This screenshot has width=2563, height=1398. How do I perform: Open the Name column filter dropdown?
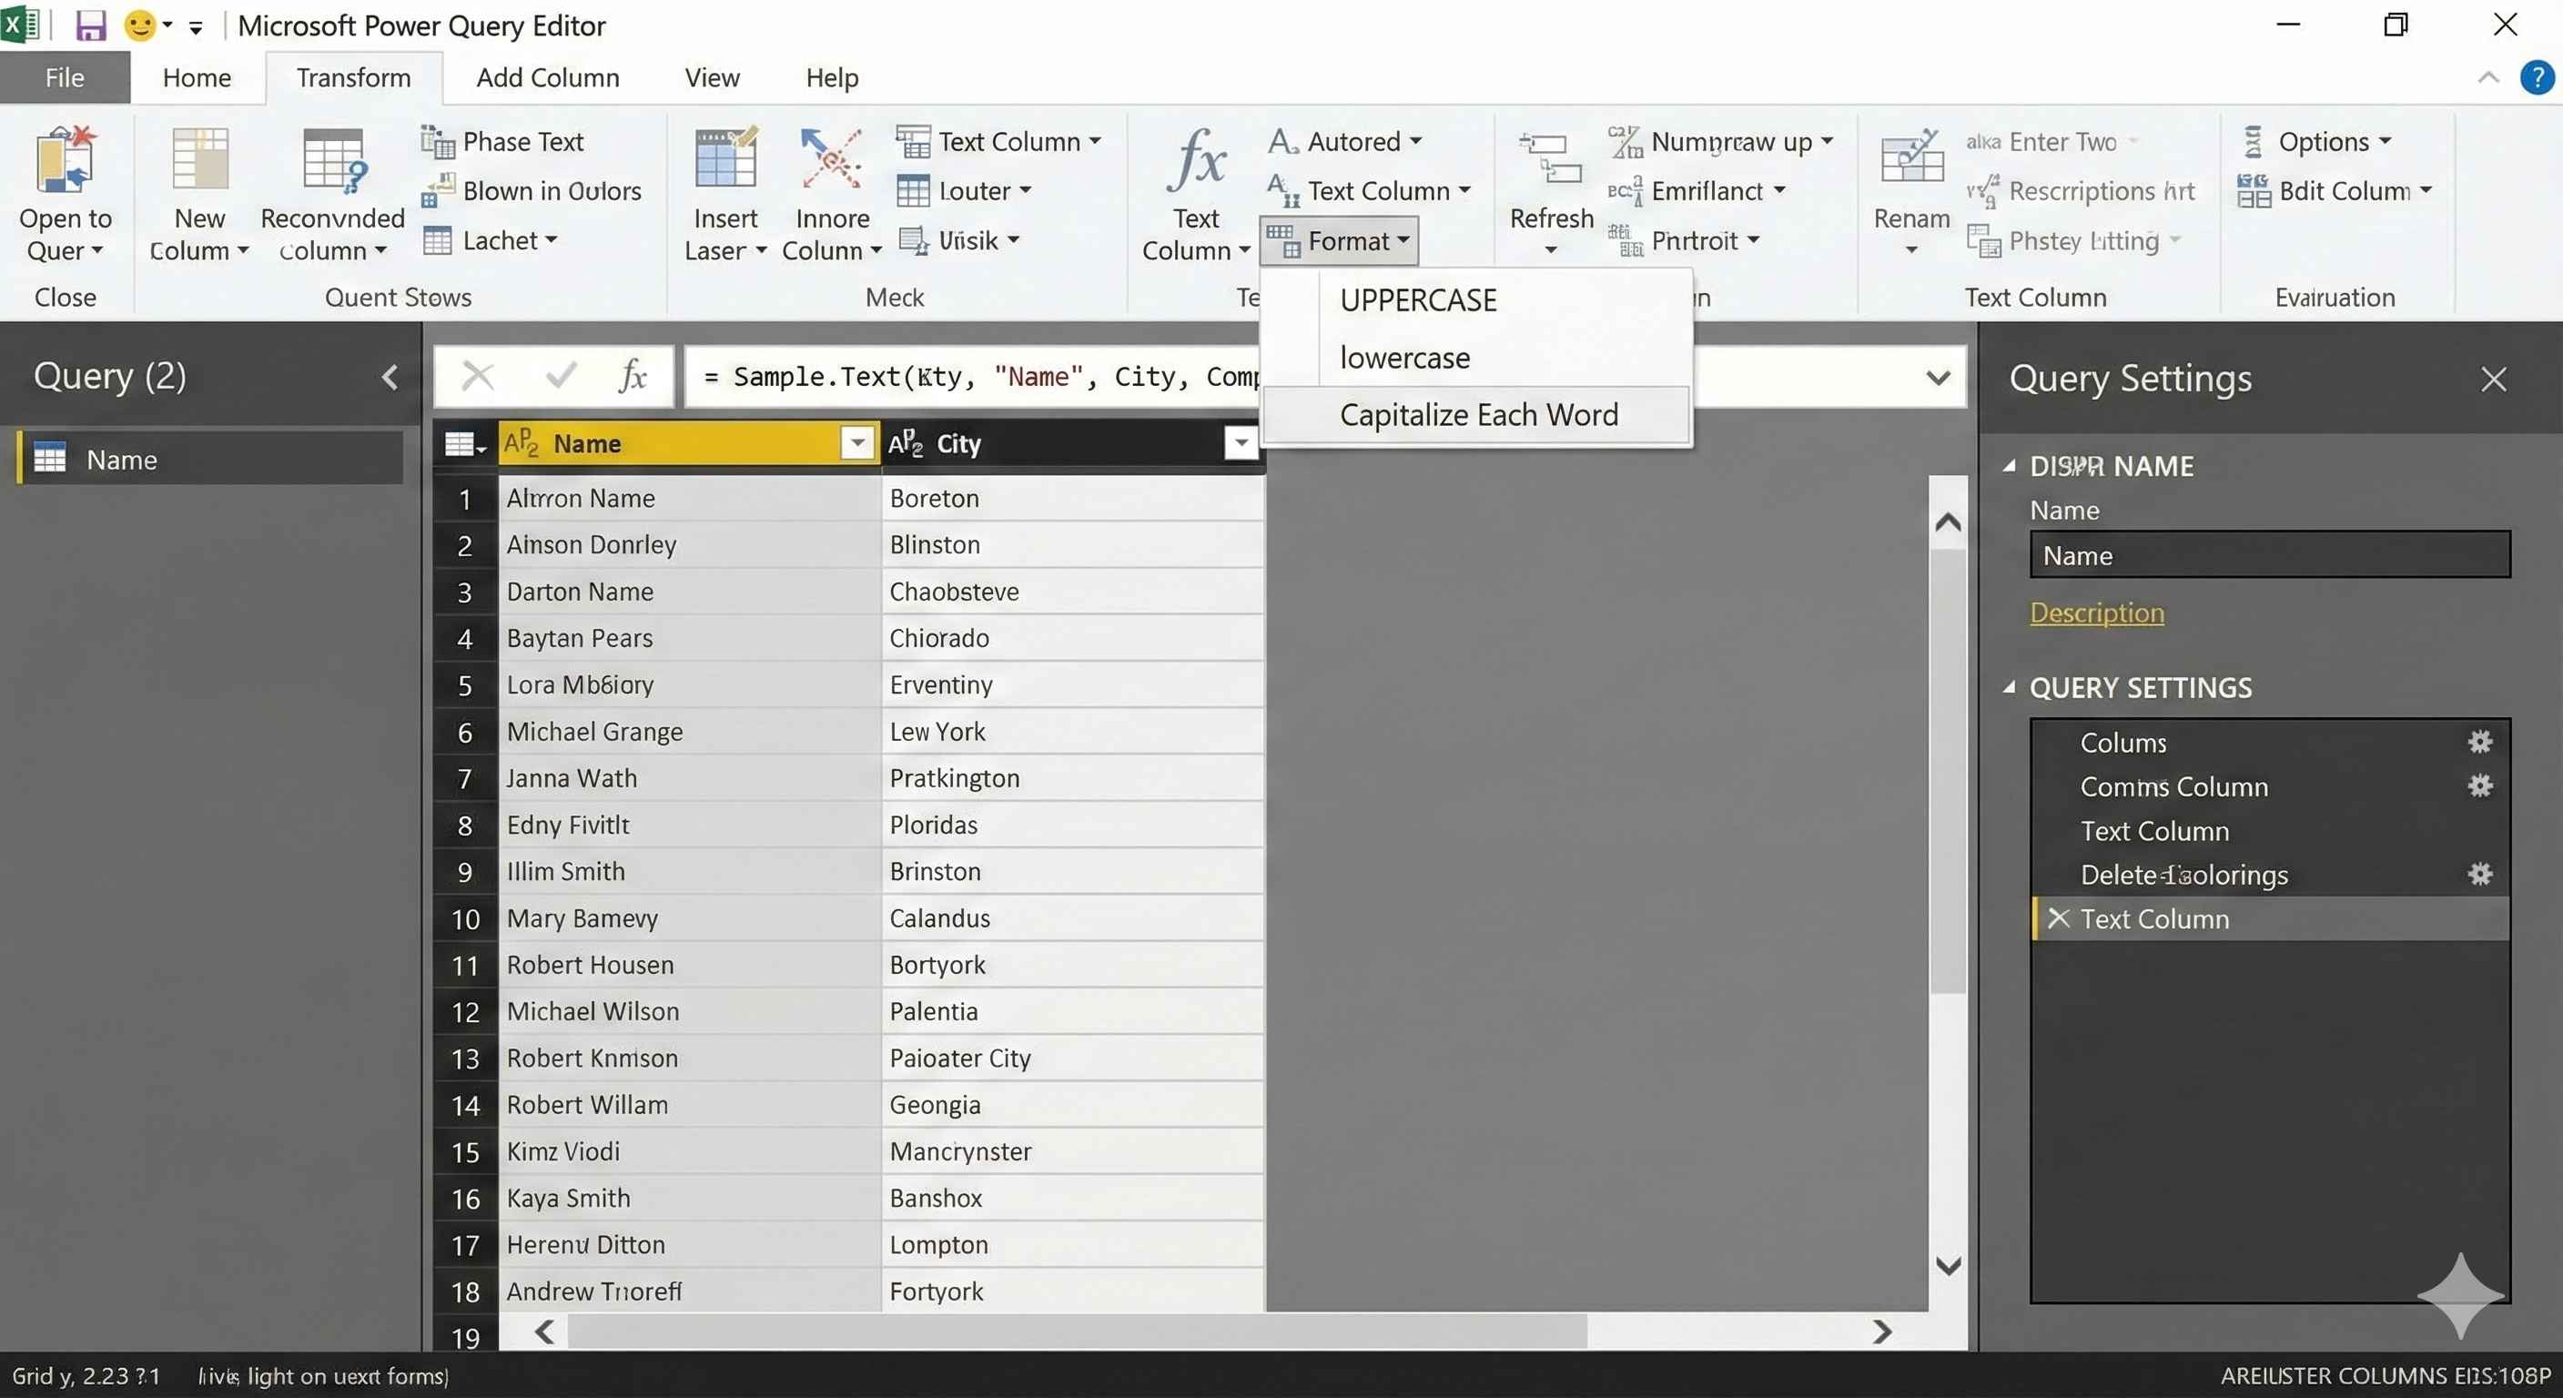coord(856,442)
